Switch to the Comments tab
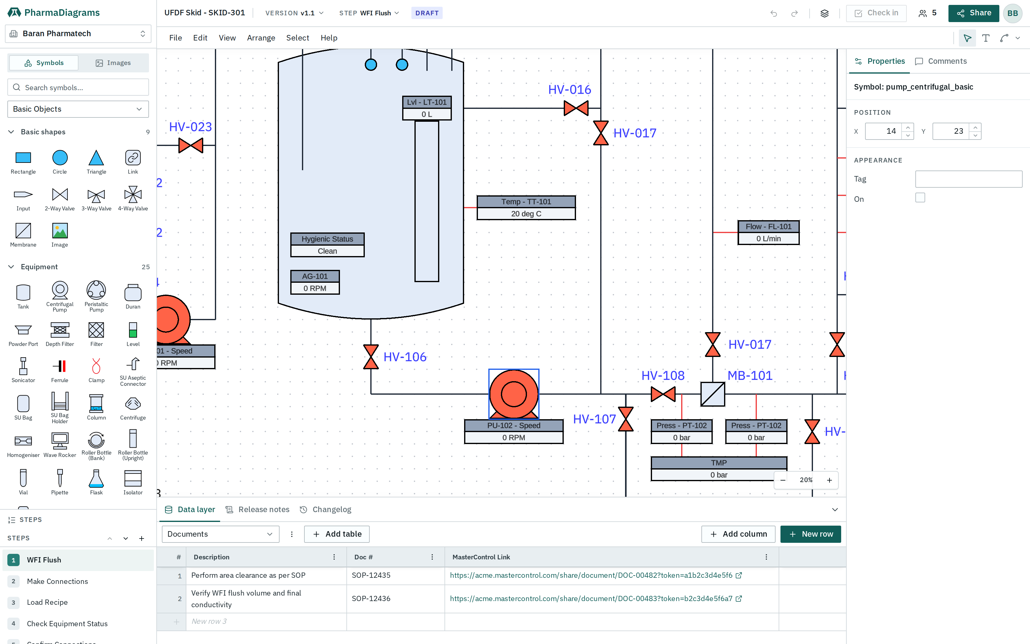This screenshot has height=644, width=1030. pos(940,61)
